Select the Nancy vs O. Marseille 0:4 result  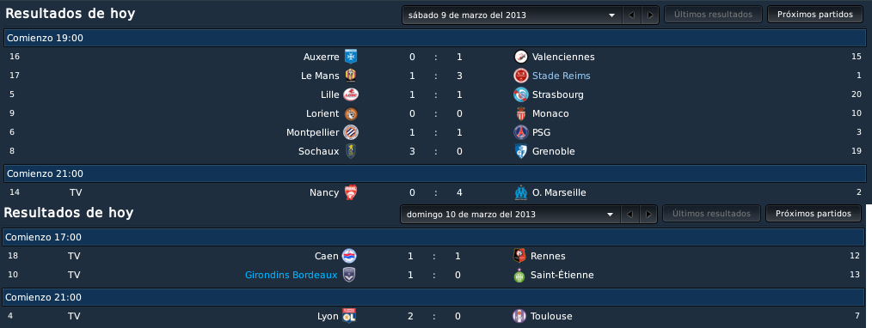tap(435, 192)
